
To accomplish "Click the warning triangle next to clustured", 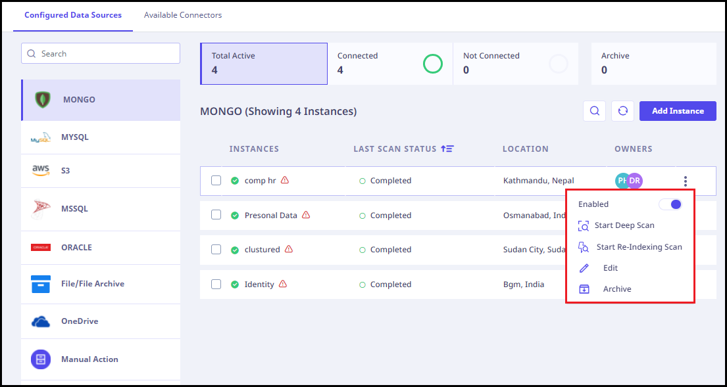I will pyautogui.click(x=288, y=249).
